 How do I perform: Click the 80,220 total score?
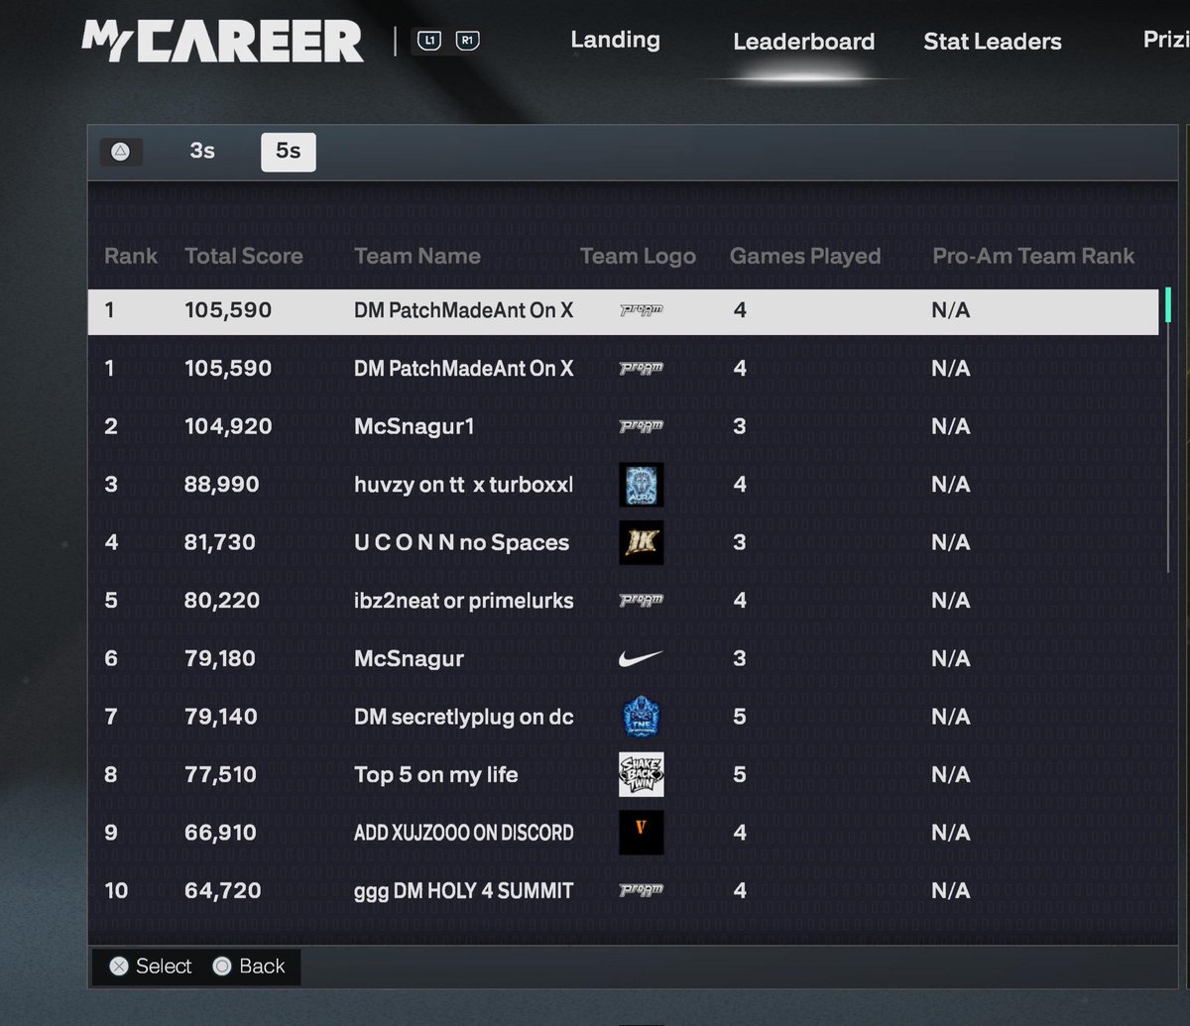tap(222, 601)
